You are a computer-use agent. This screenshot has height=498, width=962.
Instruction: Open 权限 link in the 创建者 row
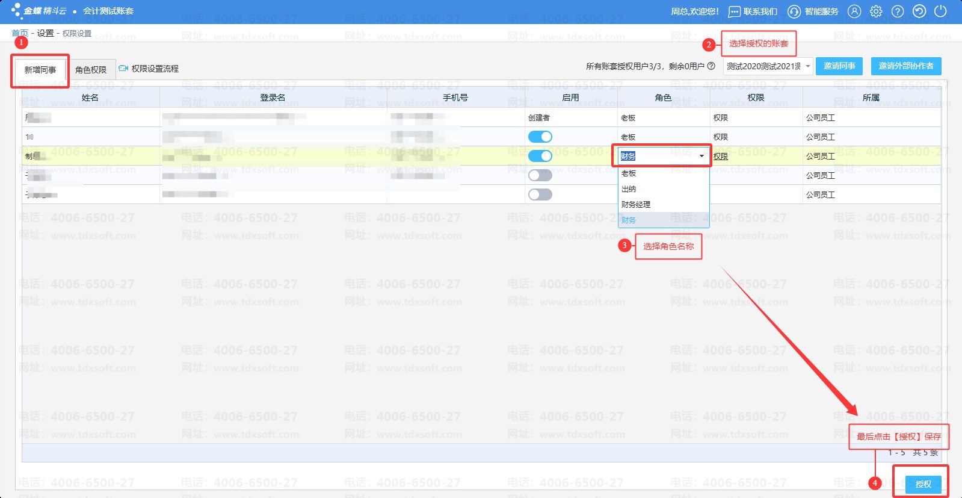tap(721, 118)
